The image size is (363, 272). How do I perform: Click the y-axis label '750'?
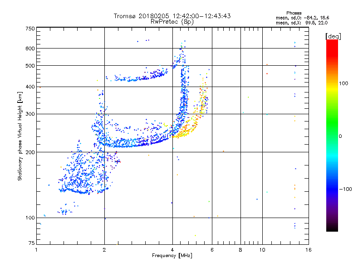click(30, 29)
